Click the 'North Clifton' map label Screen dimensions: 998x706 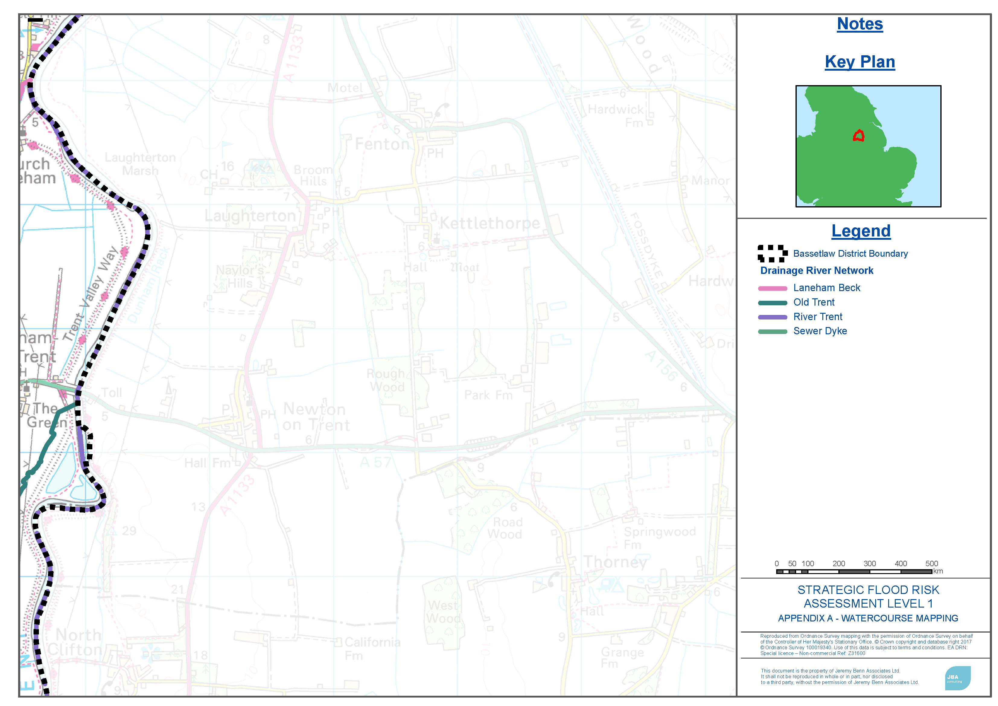point(75,642)
